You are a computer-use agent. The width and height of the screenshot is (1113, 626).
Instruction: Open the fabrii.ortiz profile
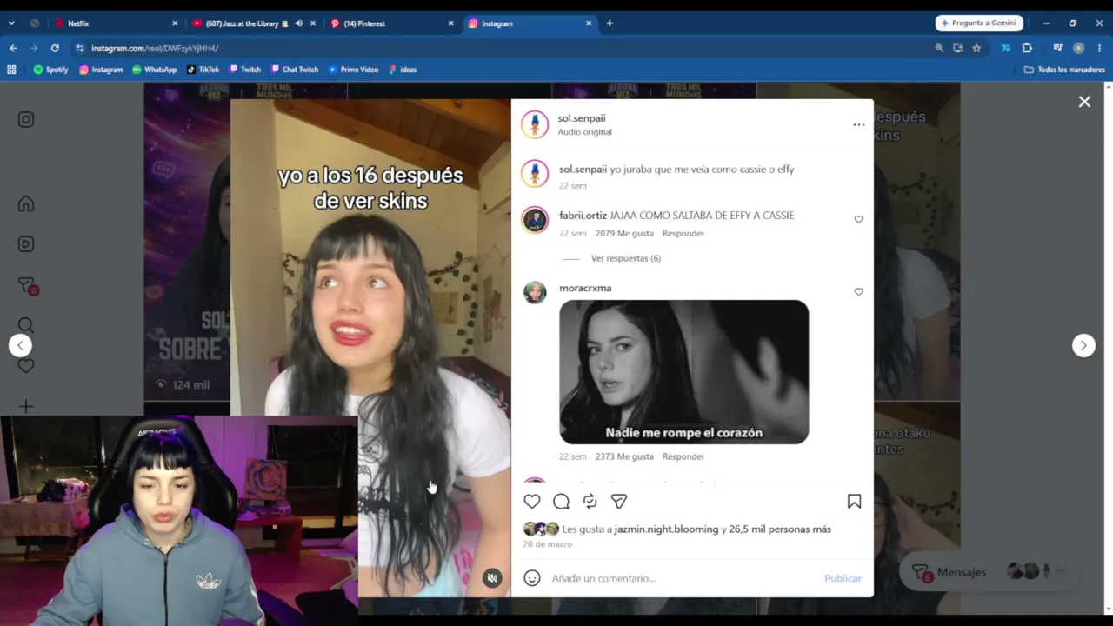click(583, 216)
